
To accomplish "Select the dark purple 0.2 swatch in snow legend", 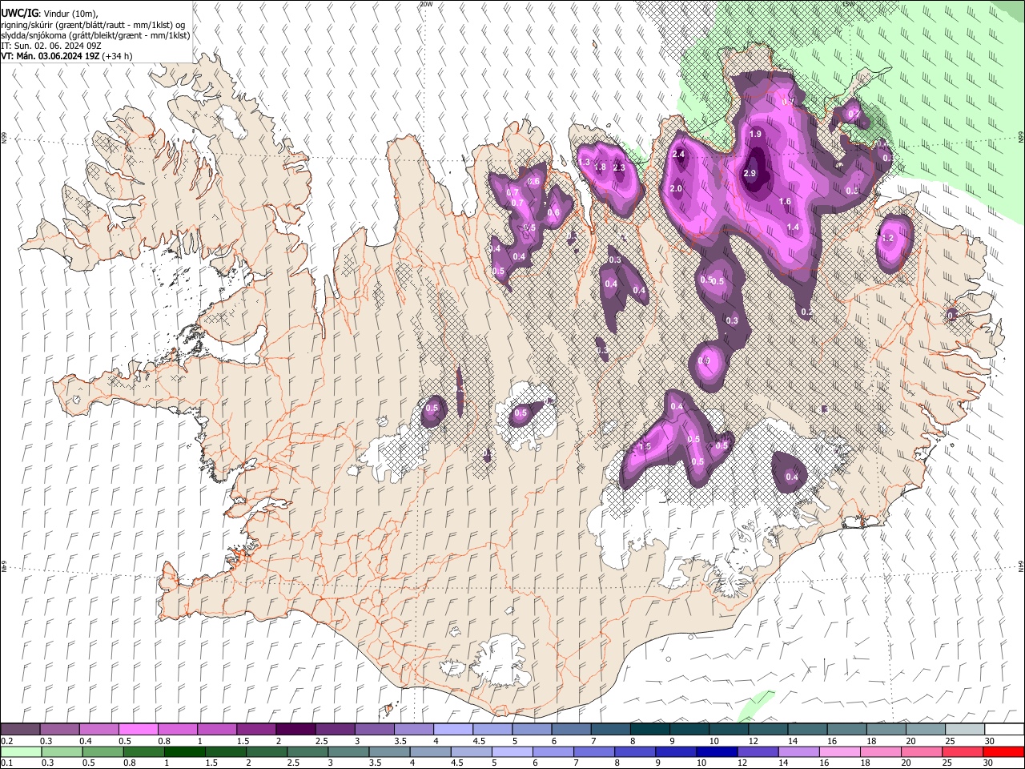I will 20,730.
